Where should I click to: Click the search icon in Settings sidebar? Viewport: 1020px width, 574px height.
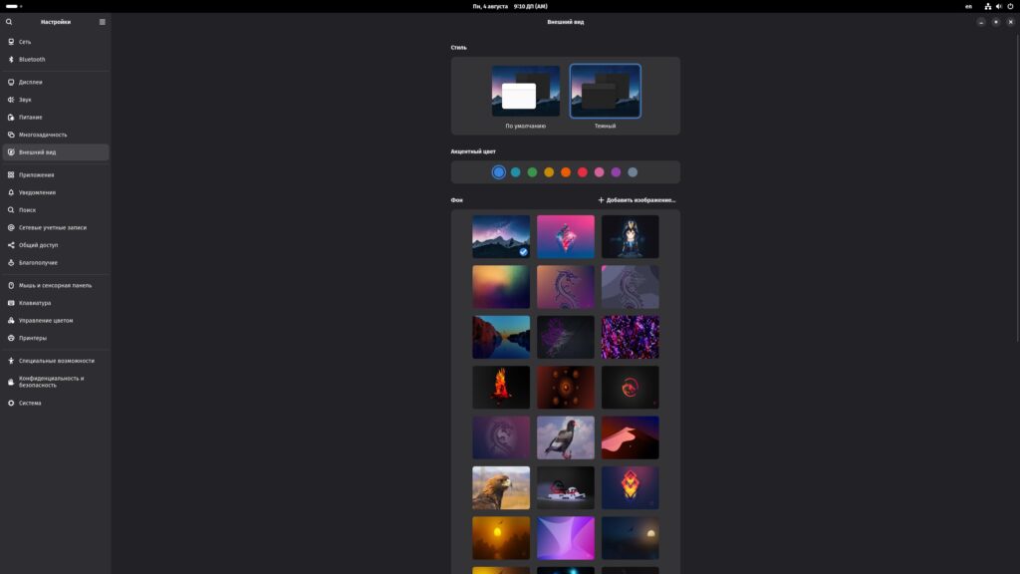coord(9,22)
